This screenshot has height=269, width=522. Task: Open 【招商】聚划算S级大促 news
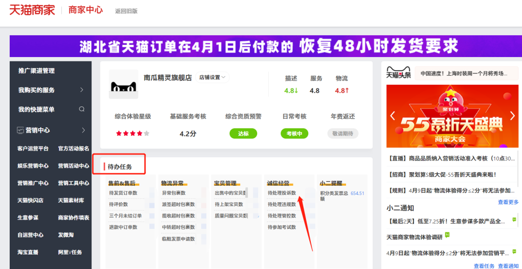coord(441,174)
